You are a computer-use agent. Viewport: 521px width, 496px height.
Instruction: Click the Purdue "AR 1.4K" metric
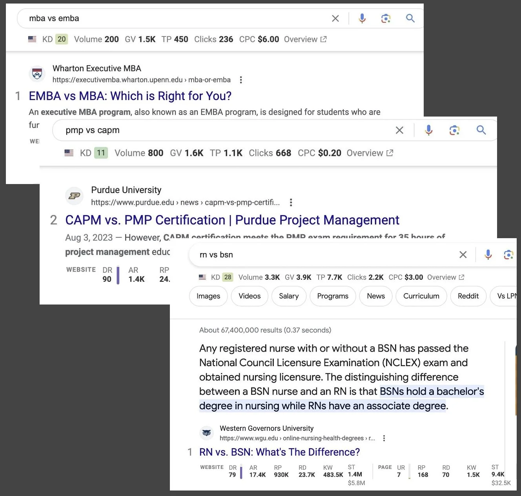[137, 275]
